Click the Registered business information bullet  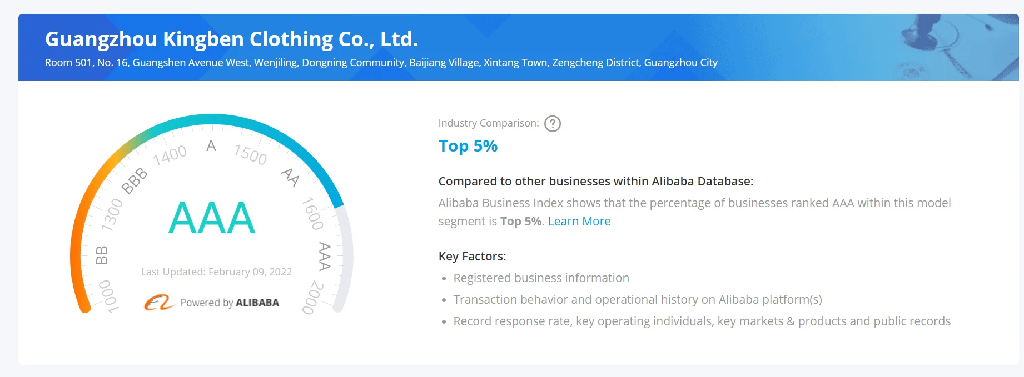pyautogui.click(x=541, y=278)
